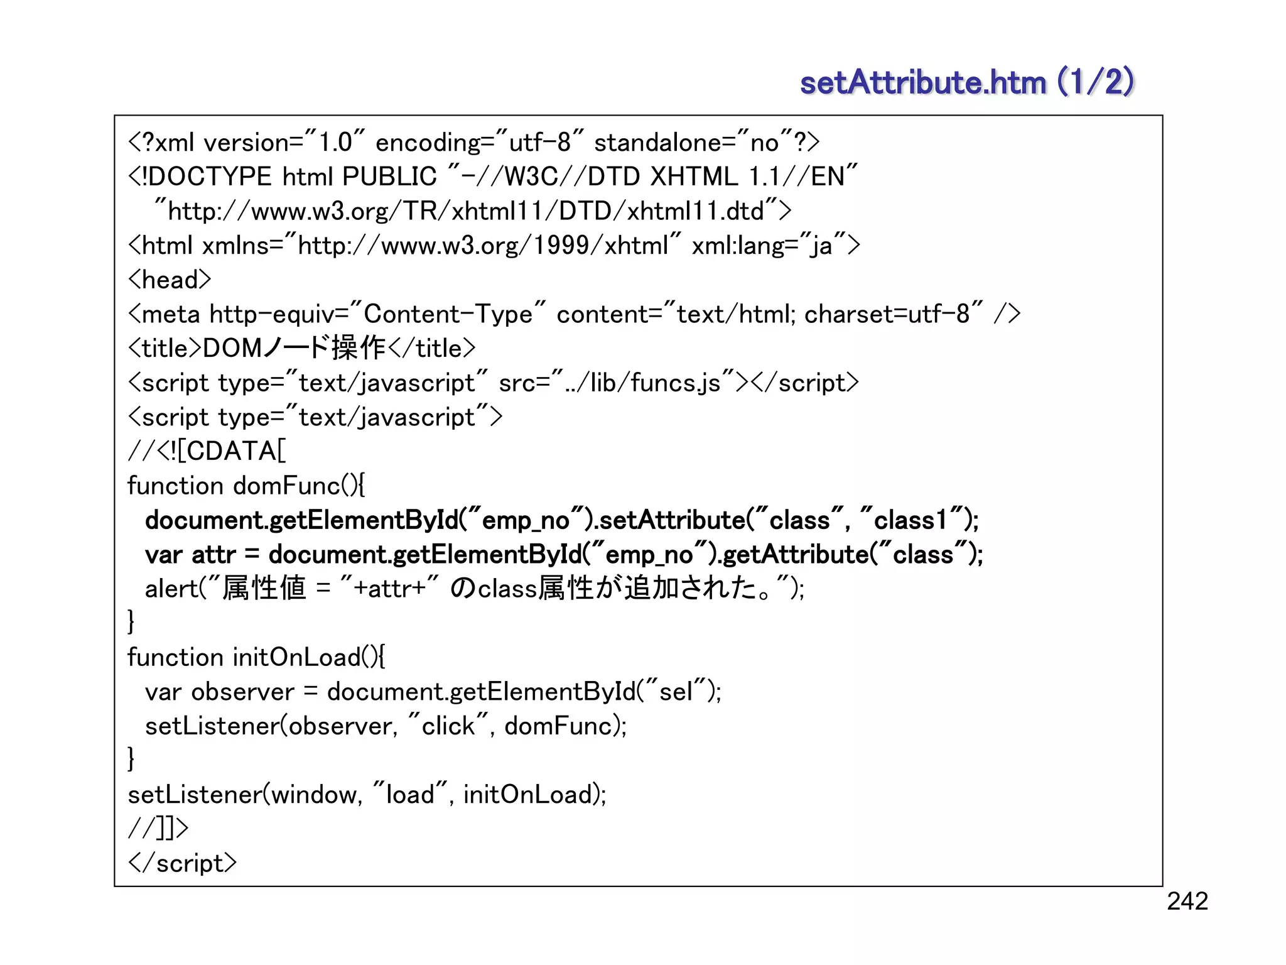Click the xhtml11.dtd URL line

coord(473,211)
